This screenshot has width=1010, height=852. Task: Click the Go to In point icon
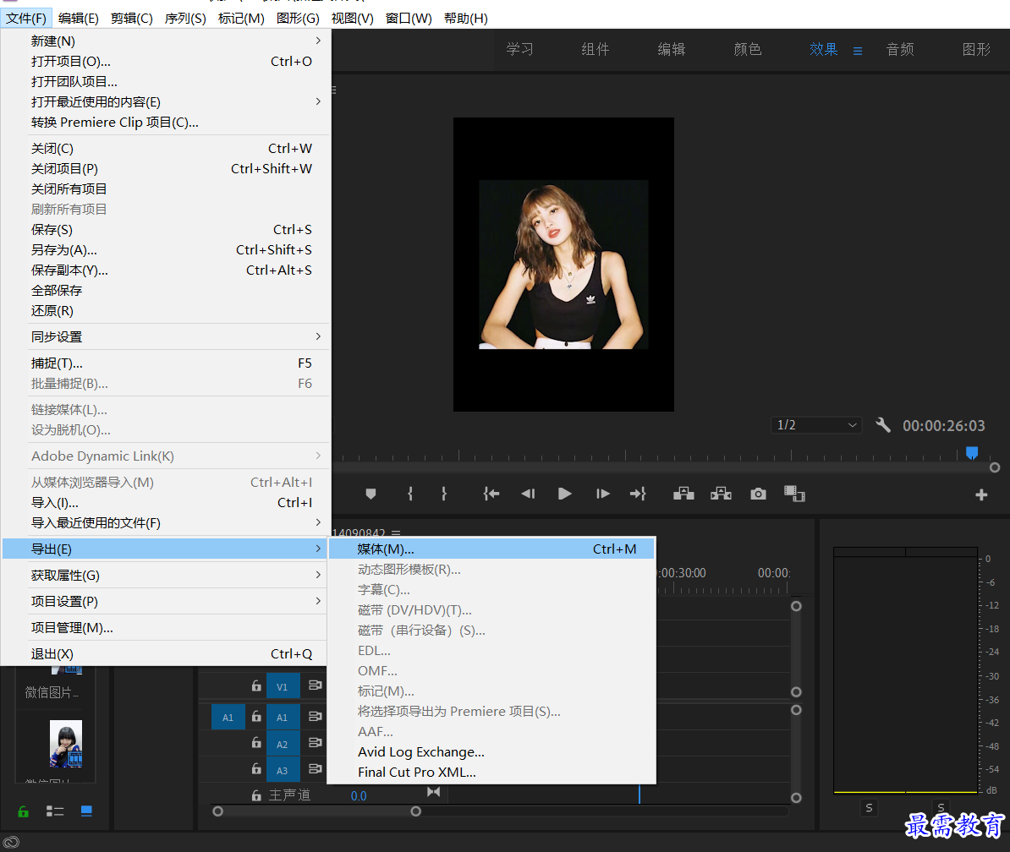coord(491,494)
